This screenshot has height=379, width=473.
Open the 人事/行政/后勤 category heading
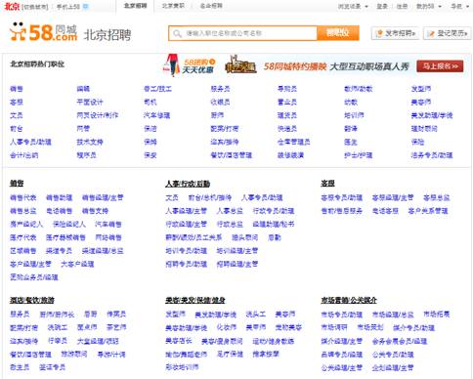pos(188,184)
